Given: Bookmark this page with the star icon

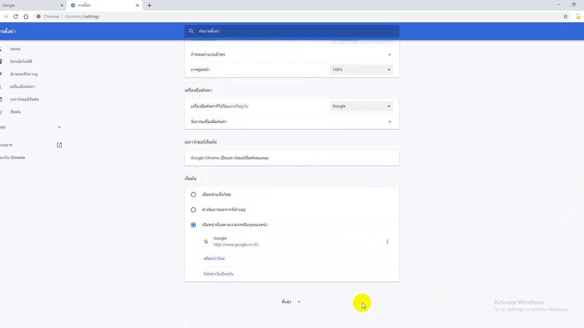Looking at the screenshot, I should (x=566, y=16).
